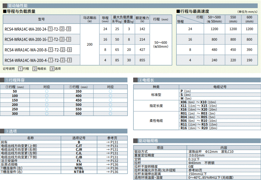This screenshot has height=180, width=261.
Task: Click the 250 stroke cell
Action: click(15, 109)
